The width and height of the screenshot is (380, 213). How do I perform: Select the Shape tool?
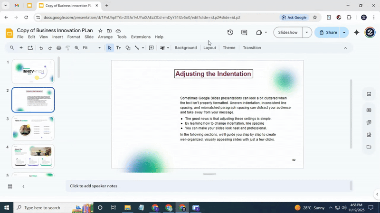pos(128,48)
